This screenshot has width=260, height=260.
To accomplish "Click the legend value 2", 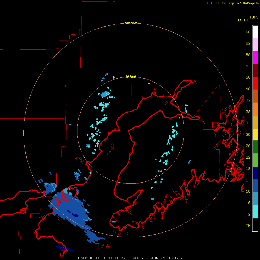I will click(249, 214).
